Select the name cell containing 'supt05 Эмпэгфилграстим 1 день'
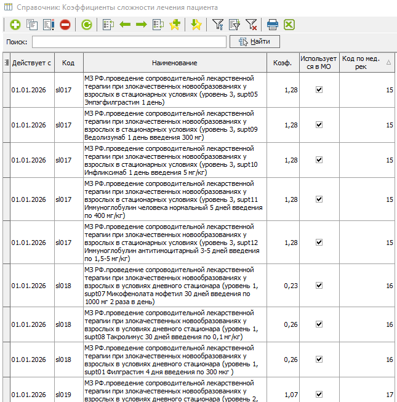Image resolution: width=397 pixels, height=402 pixels. (175, 90)
